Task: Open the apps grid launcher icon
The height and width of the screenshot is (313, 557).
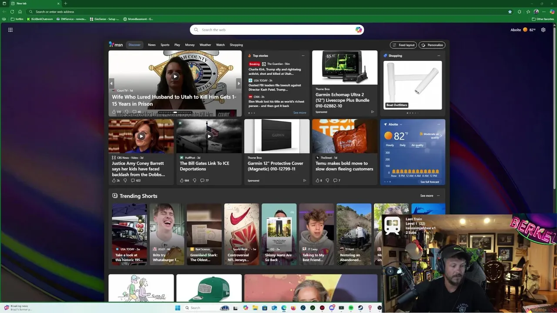Action: click(10, 30)
